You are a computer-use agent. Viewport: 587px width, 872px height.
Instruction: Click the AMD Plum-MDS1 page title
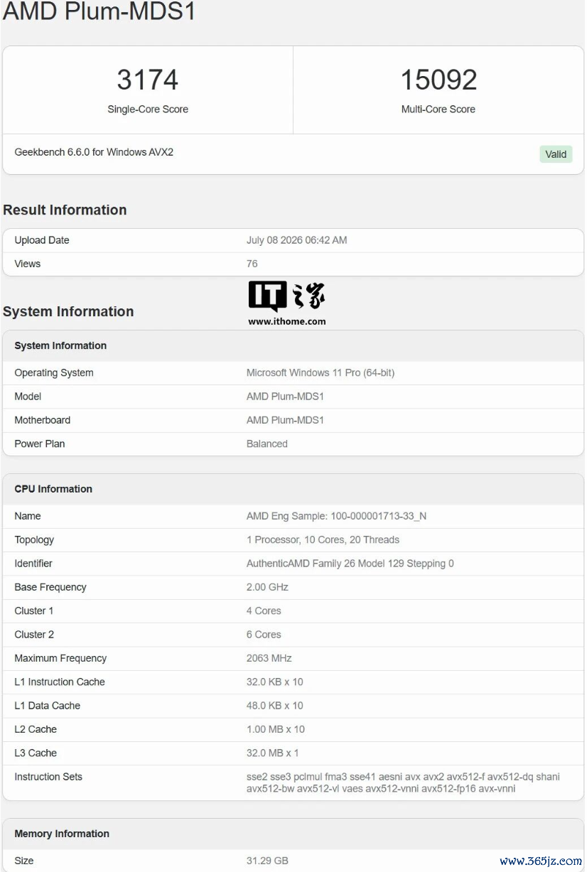(x=99, y=11)
